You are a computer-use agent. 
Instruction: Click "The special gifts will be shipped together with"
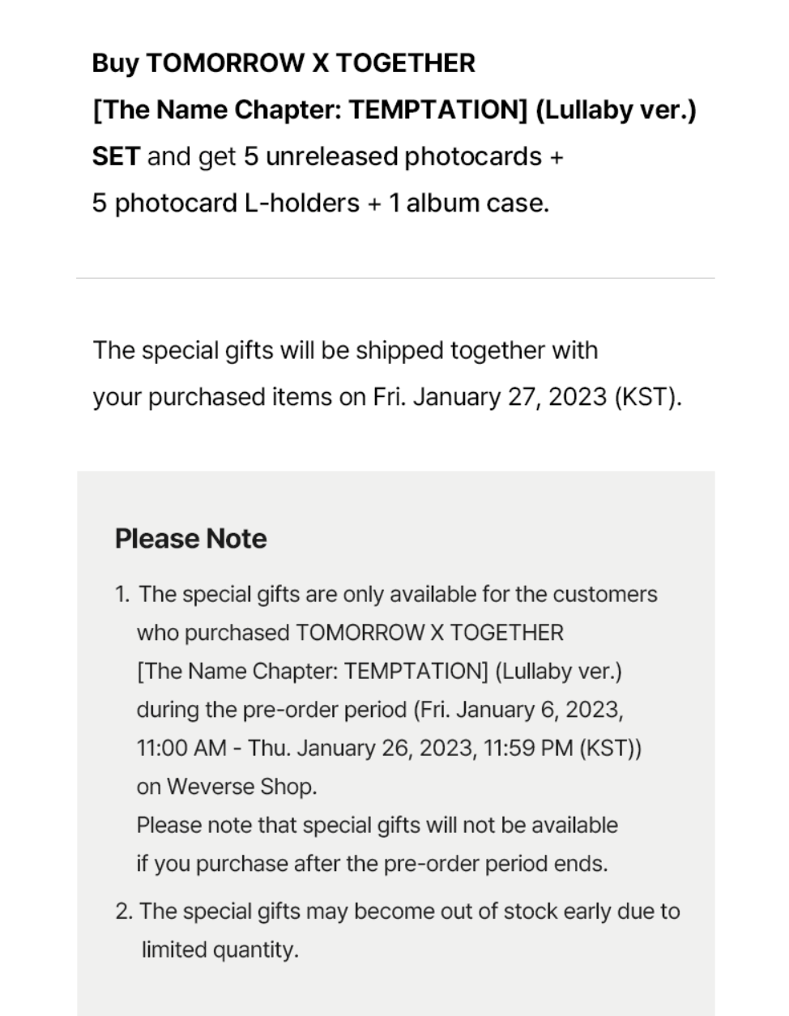(x=345, y=351)
